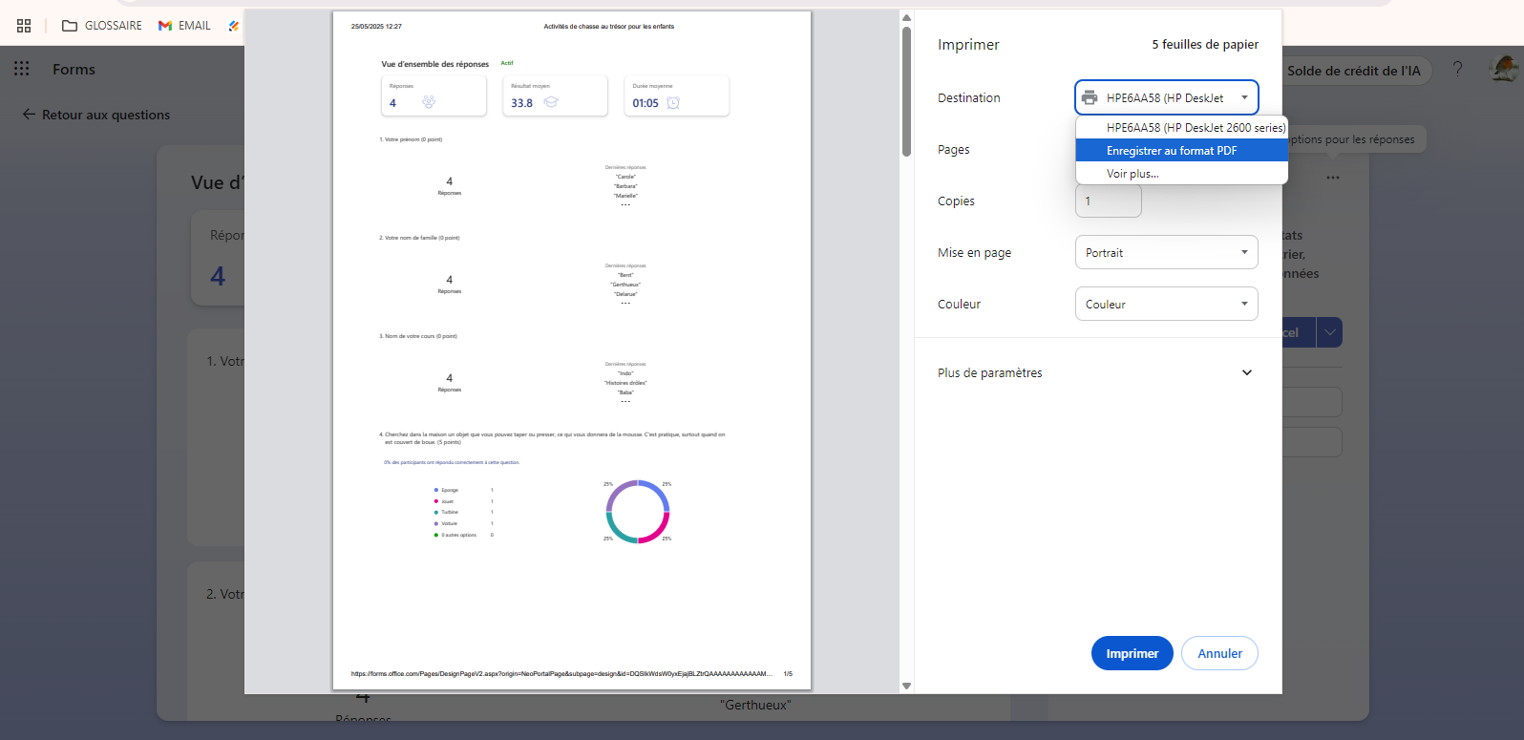Viewport: 1524px width, 740px height.
Task: Click the donut chart in preview
Action: coord(638,512)
